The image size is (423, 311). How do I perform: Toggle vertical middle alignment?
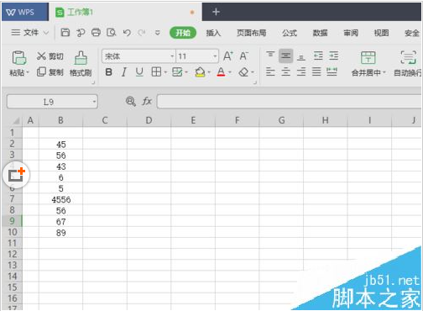tap(285, 55)
